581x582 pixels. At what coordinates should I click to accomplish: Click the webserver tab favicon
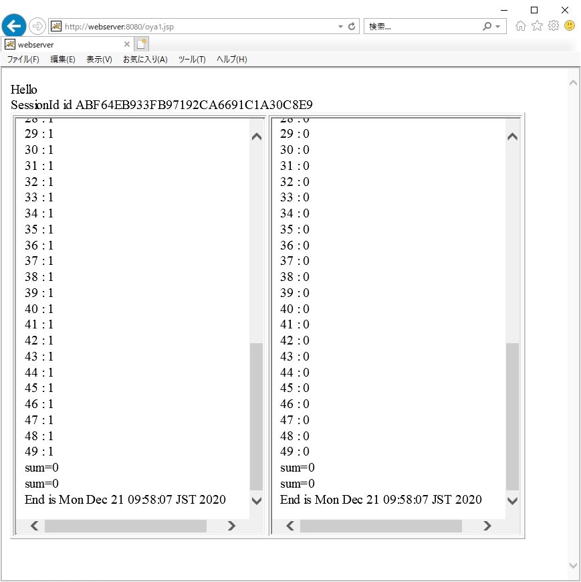[x=9, y=45]
